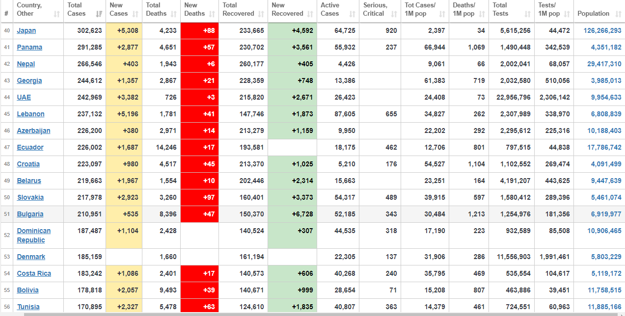Viewport: 625px width, 316px height.
Task: Sort by Serious, Critical column arrows
Action: (x=394, y=14)
